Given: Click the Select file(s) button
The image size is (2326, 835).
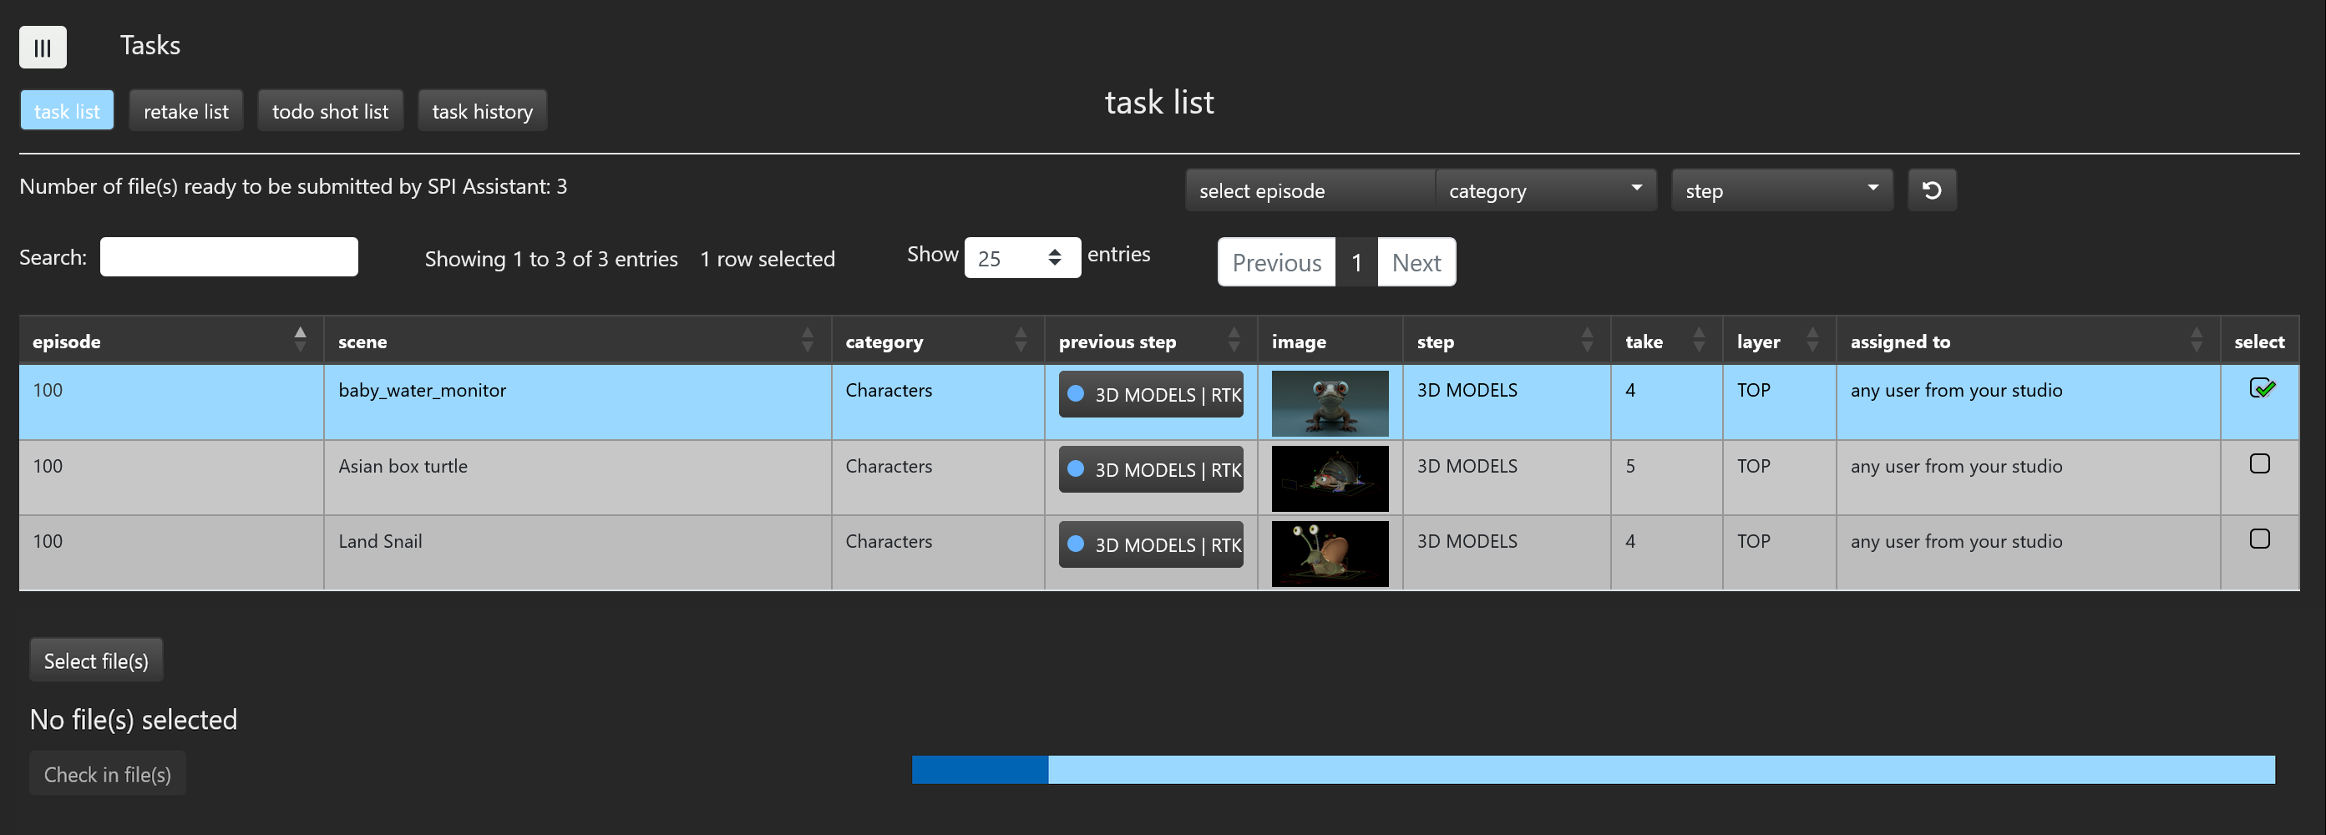Looking at the screenshot, I should click(x=96, y=660).
